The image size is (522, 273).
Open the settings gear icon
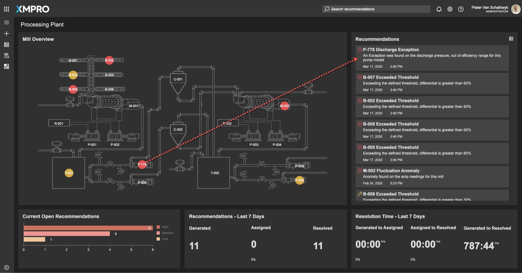pyautogui.click(x=450, y=9)
